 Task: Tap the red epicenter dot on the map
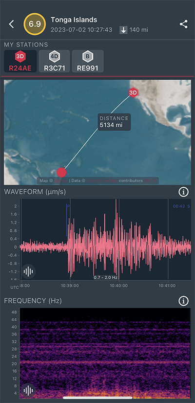[61, 172]
